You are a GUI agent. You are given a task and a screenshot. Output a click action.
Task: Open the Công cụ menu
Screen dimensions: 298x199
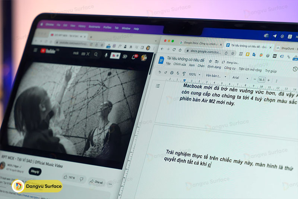tap(230, 68)
